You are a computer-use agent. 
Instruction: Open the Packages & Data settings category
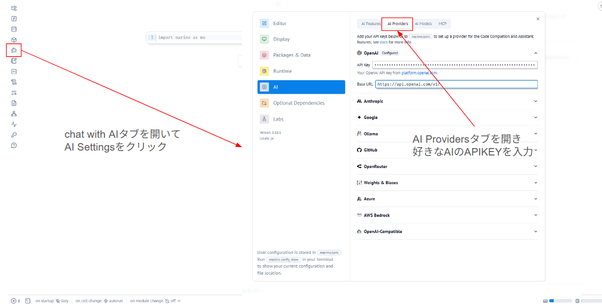coord(292,55)
